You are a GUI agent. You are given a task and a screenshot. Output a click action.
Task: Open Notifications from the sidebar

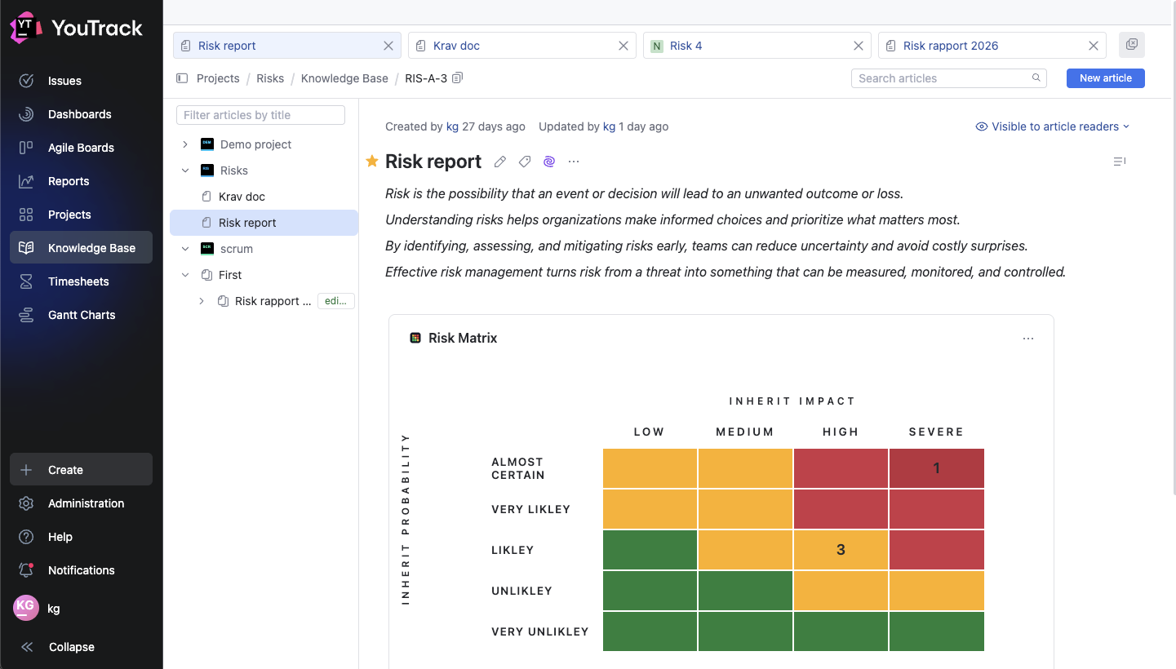[x=81, y=569]
